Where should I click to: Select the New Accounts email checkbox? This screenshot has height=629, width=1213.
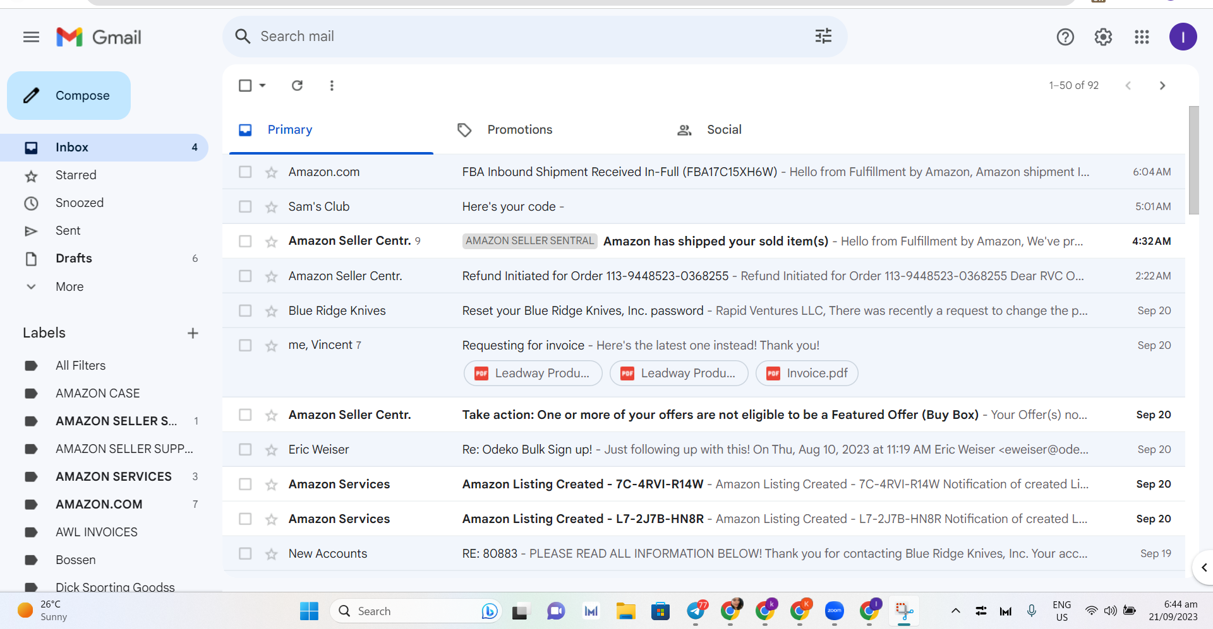click(x=245, y=553)
